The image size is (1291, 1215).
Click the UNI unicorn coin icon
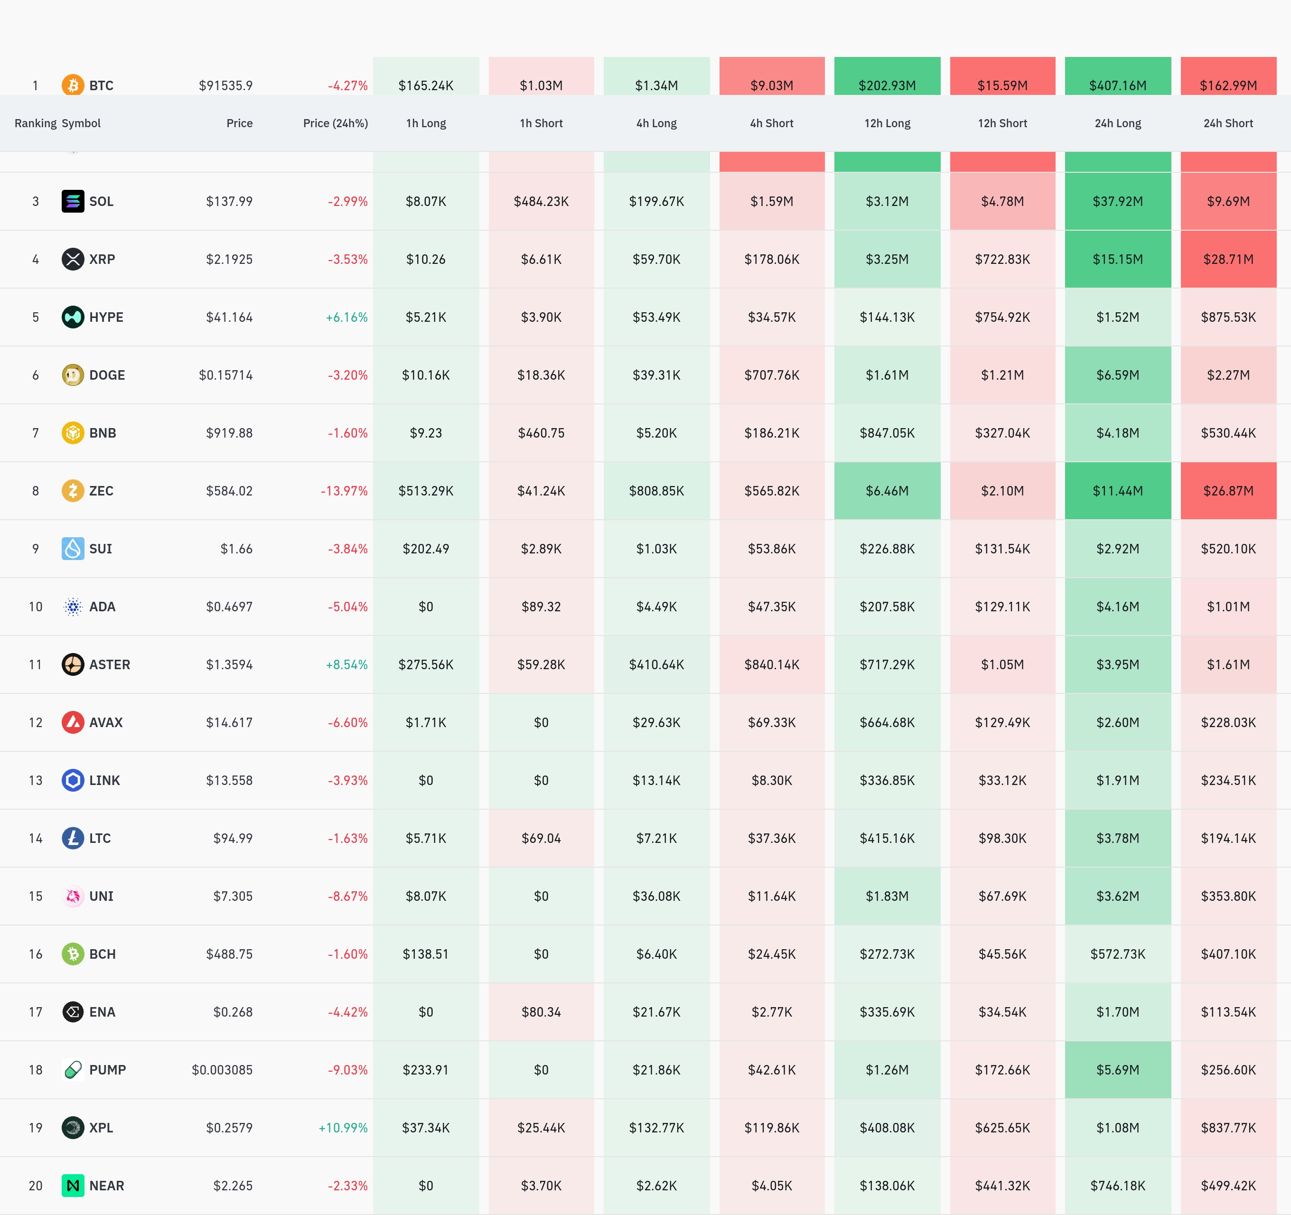pos(73,896)
